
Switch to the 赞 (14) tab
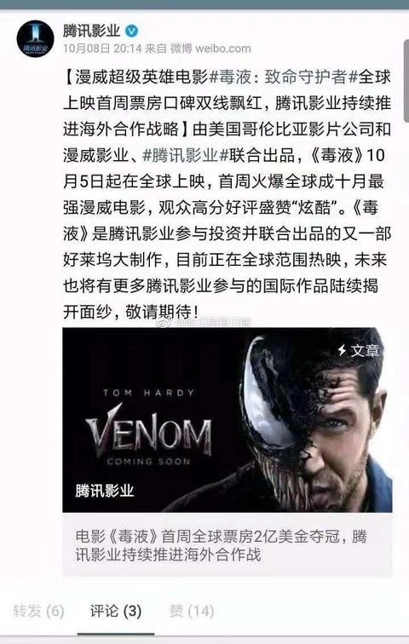(x=192, y=611)
